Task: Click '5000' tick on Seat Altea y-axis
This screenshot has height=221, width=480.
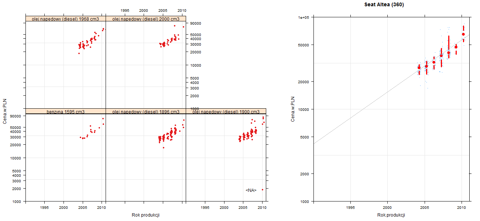Action: (x=305, y=137)
